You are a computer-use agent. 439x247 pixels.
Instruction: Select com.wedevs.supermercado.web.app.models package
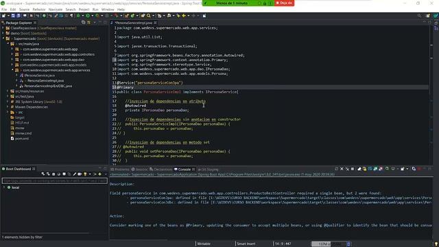53,65
